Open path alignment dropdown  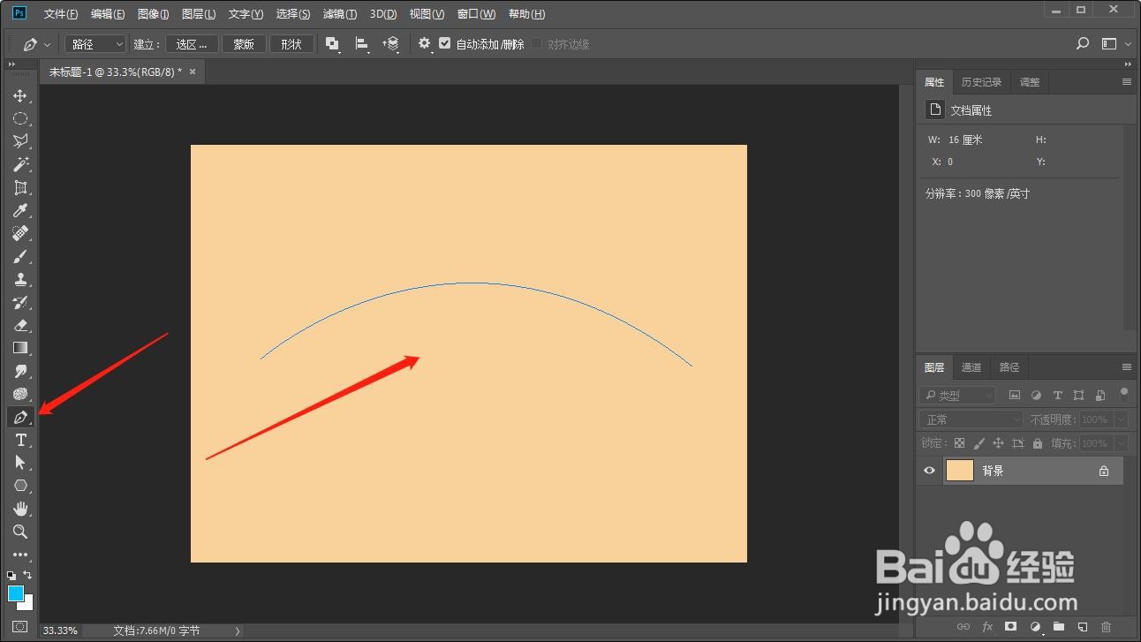(x=362, y=44)
